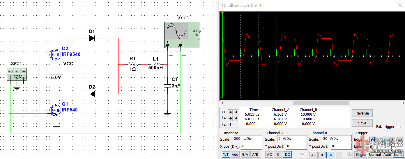This screenshot has width=405, height=159.
Task: Click the Channel A round indicator
Action: coord(303,154)
